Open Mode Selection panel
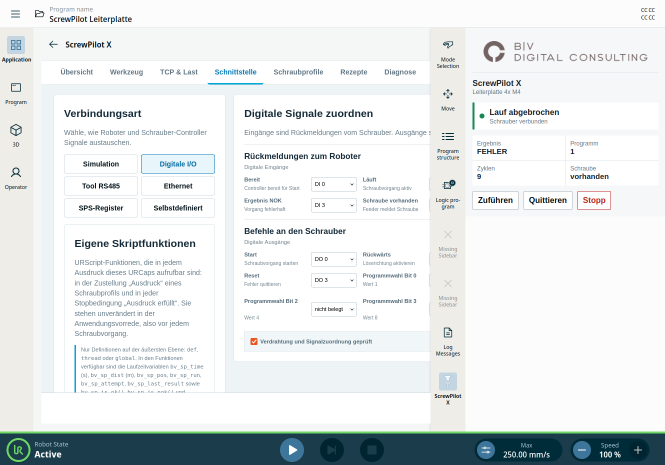The image size is (665, 465). [x=448, y=54]
